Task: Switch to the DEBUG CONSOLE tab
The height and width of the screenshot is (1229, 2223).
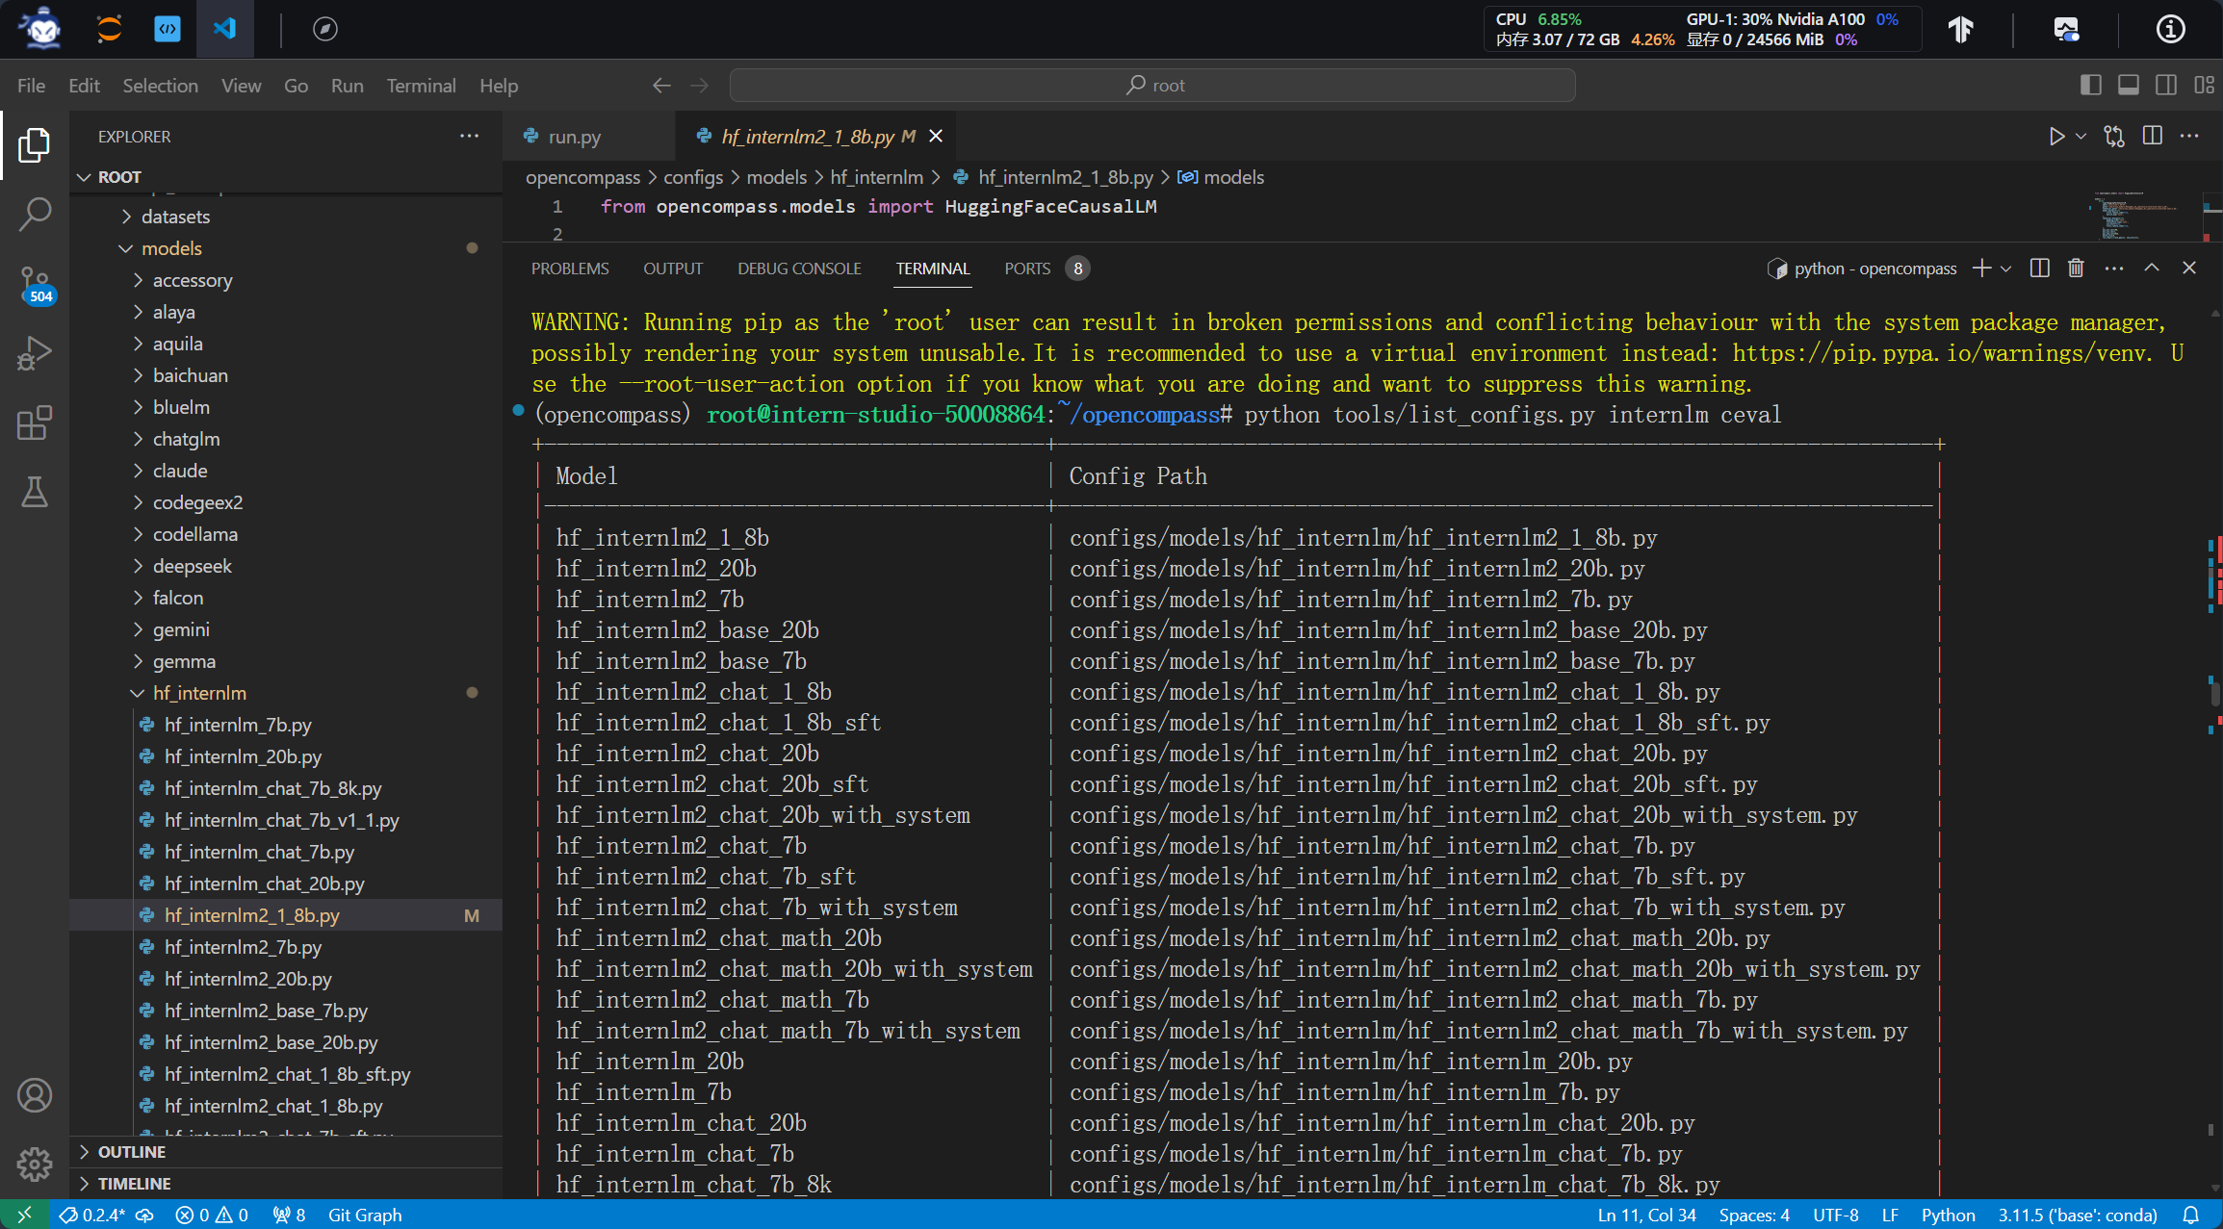Action: [x=799, y=269]
